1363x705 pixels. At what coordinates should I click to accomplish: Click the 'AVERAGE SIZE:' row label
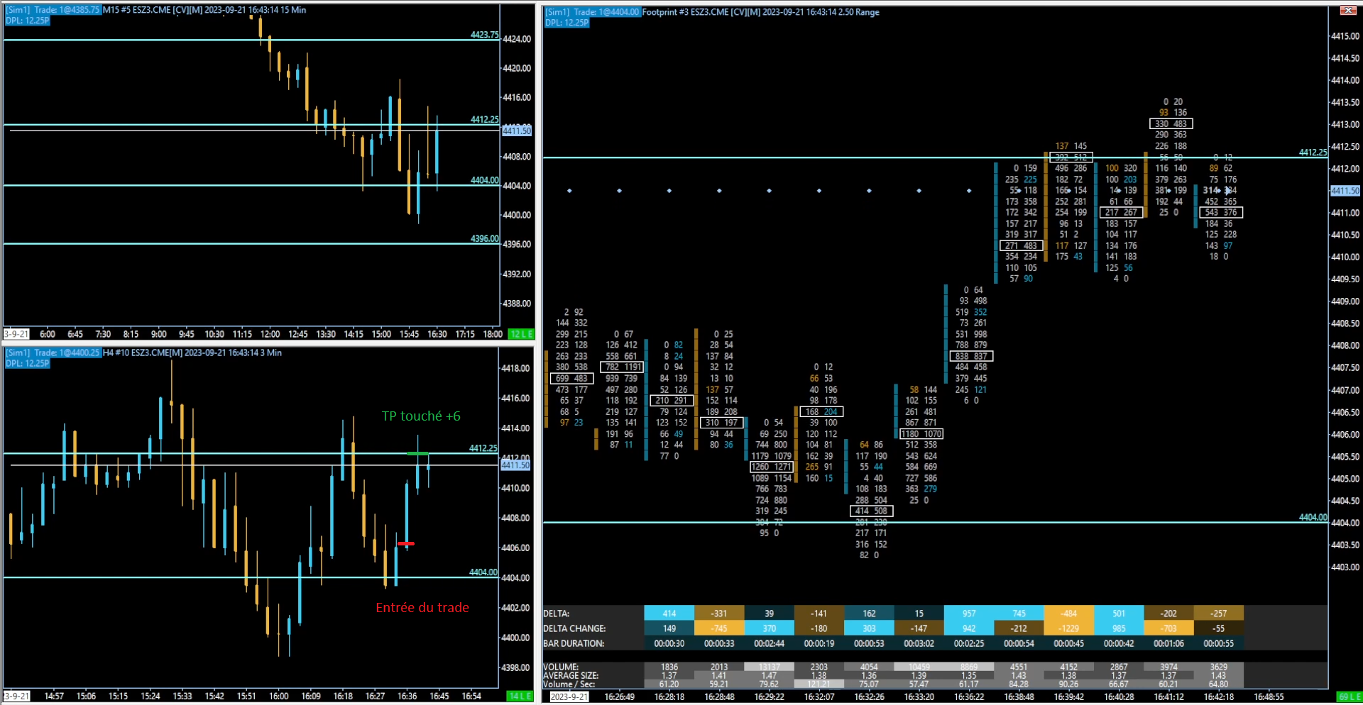pyautogui.click(x=571, y=675)
